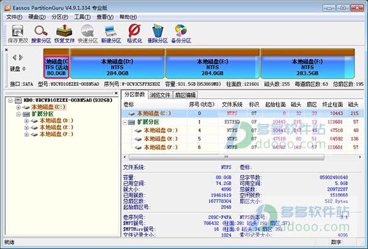The height and width of the screenshot is (249, 368).
Task: Click the table scrollbar left arrow
Action: (x=125, y=157)
